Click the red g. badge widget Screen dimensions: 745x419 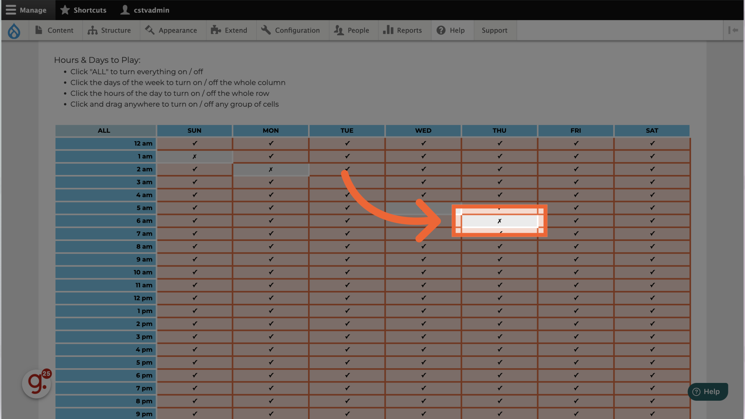point(36,383)
